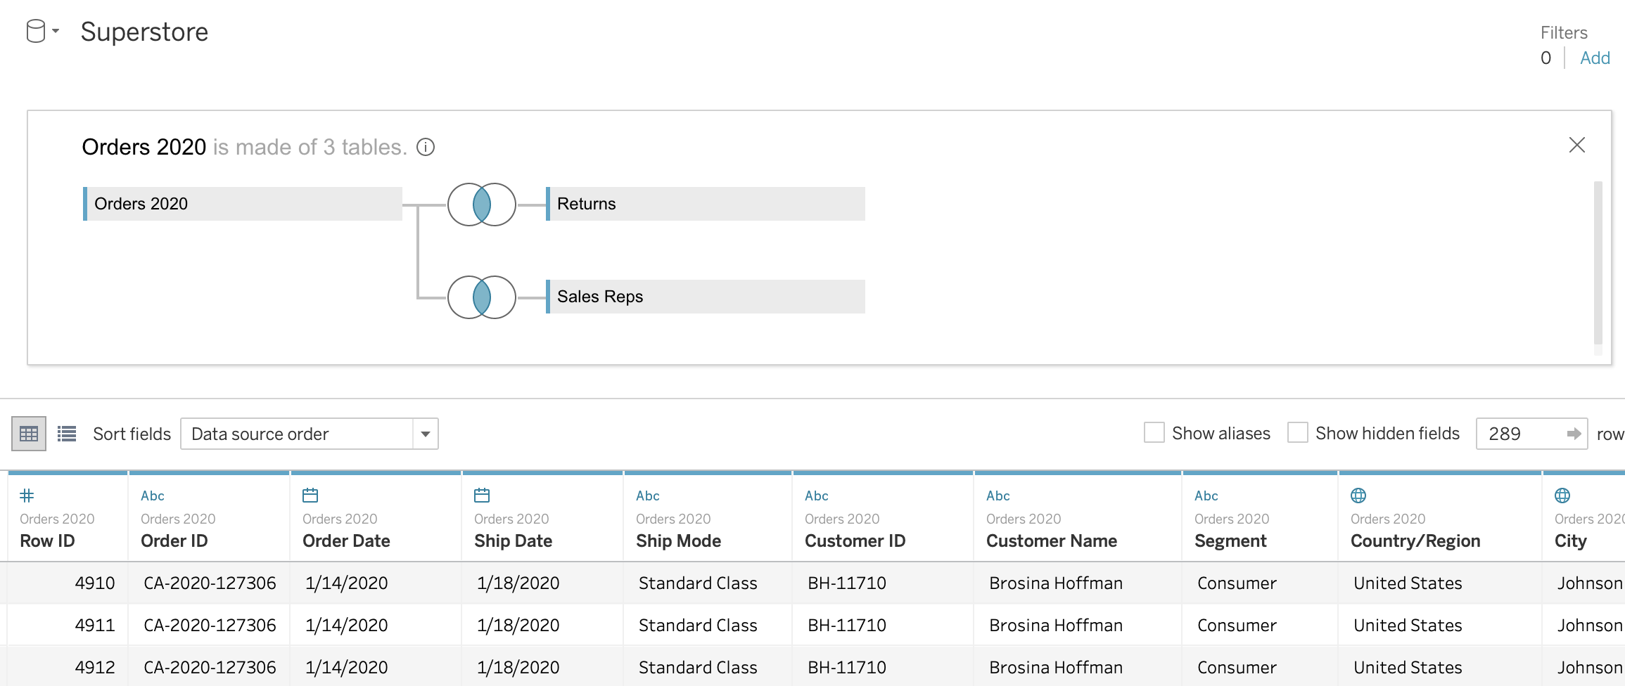Select the Sales Reps table in join canvas
This screenshot has width=1625, height=686.
706,297
